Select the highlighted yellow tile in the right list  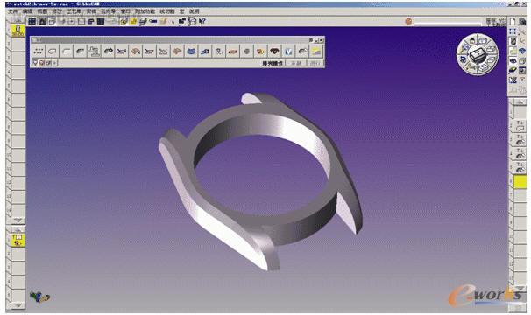[520, 182]
